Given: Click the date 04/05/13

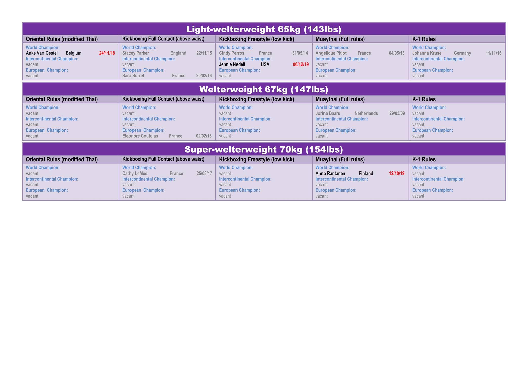Looking at the screenshot, I should click(397, 53).
